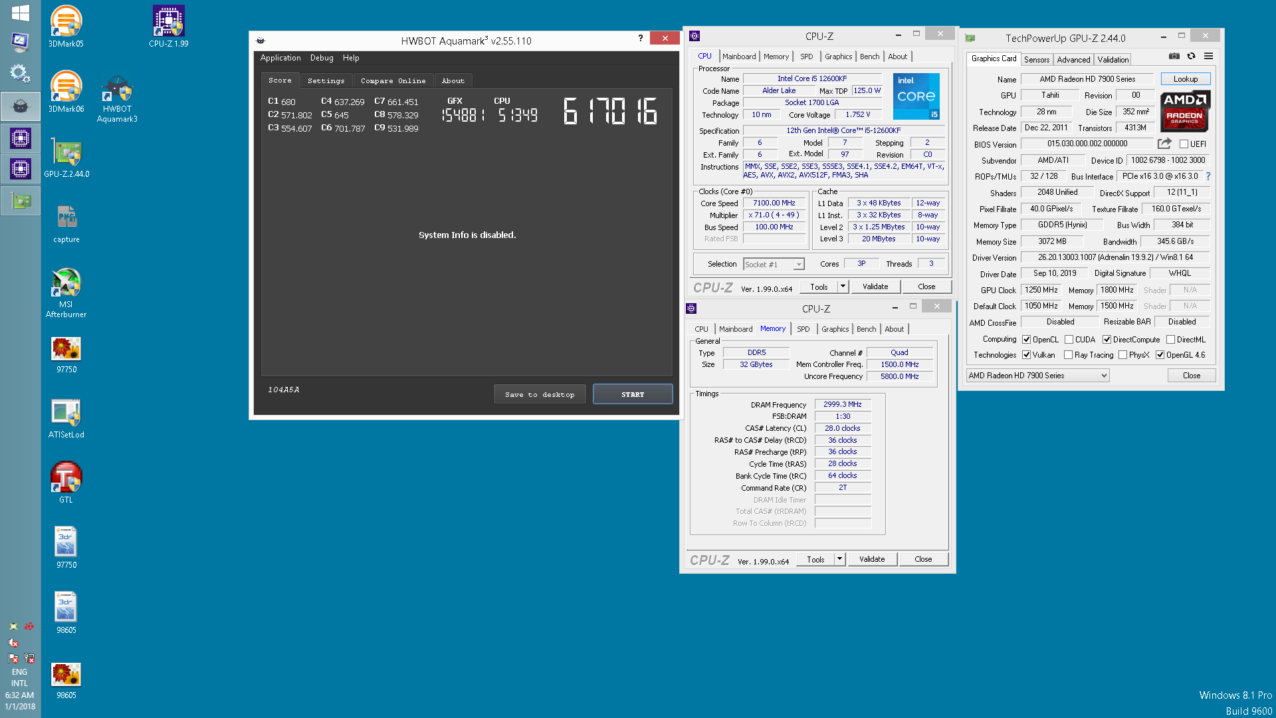
Task: Open the Application menu in Aquamark
Action: pos(280,58)
